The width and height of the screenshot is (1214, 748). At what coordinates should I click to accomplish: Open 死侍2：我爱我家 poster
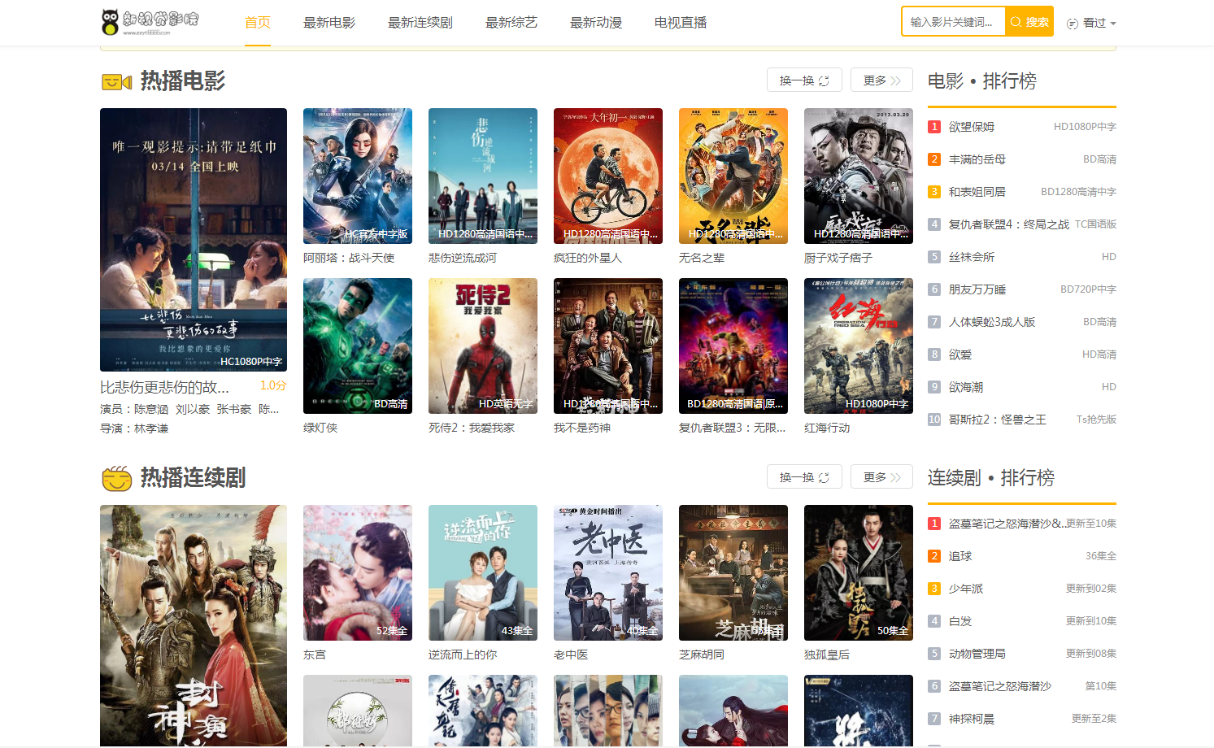483,346
